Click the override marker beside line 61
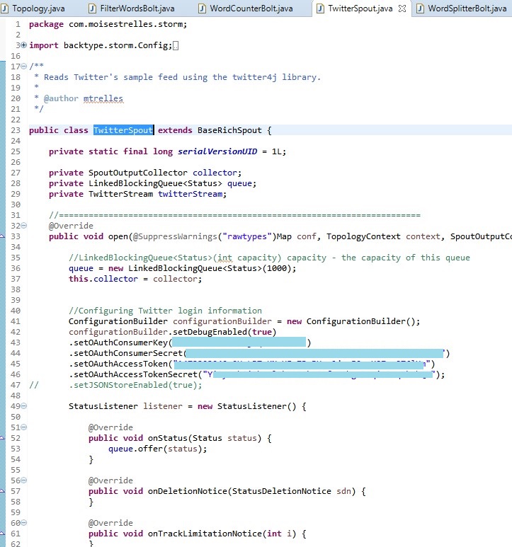512x547 pixels. pyautogui.click(x=2, y=534)
